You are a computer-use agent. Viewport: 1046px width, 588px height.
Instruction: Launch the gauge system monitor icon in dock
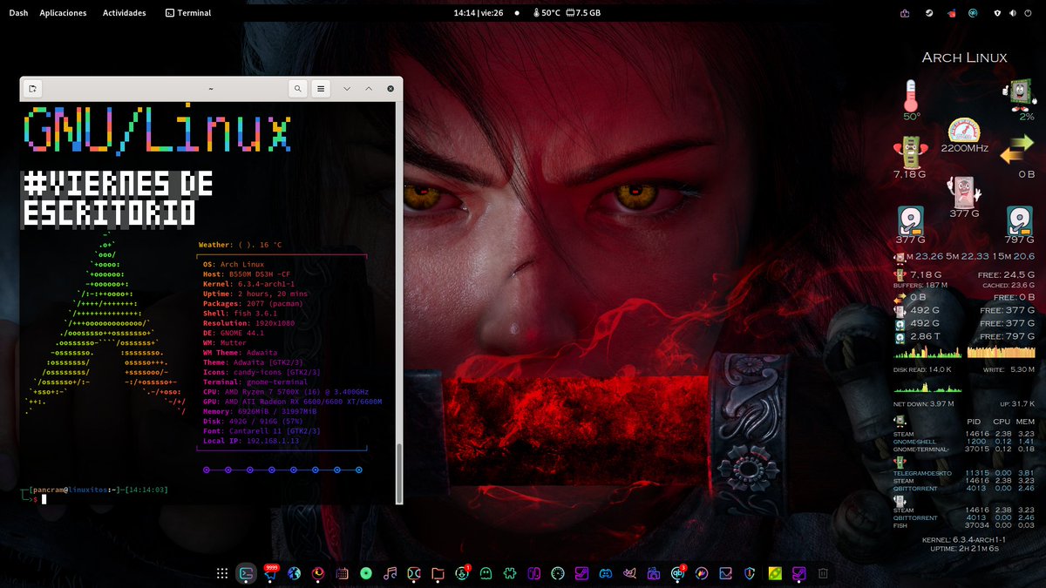click(558, 573)
